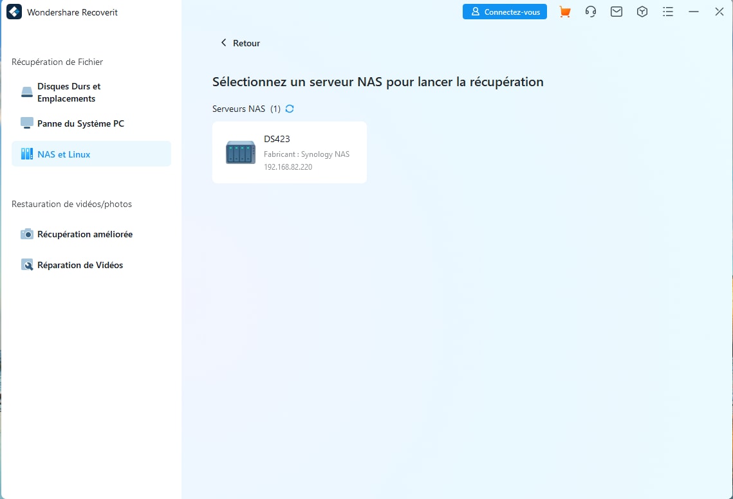Open the headset customer support icon
Image resolution: width=733 pixels, height=499 pixels.
(590, 12)
